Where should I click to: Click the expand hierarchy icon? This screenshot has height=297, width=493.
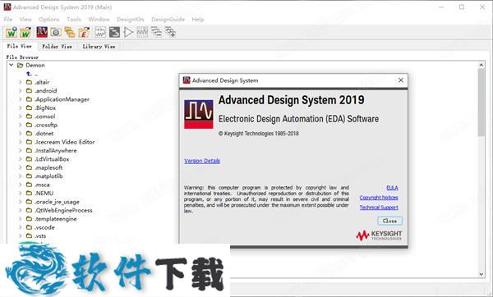coord(170,32)
